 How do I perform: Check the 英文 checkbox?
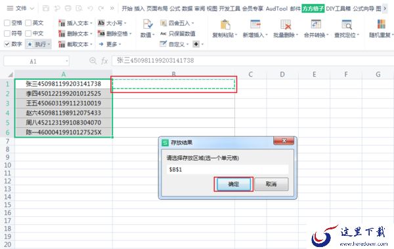(x=28, y=23)
